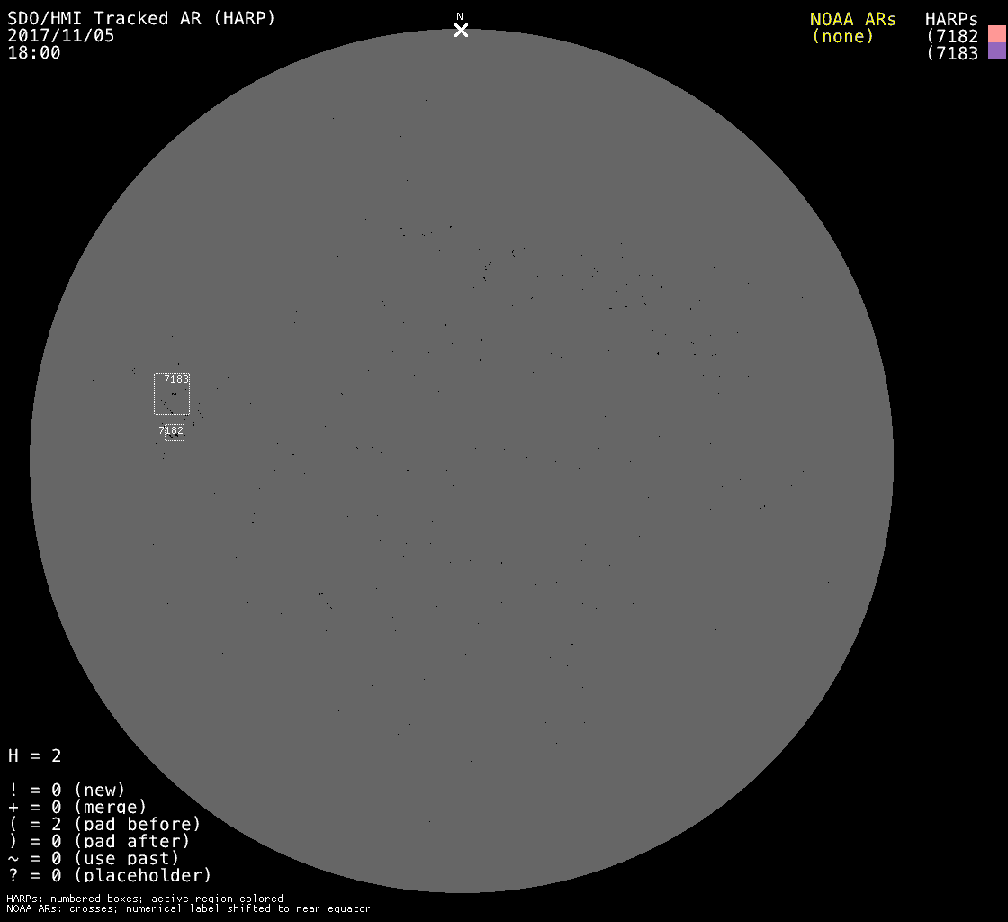Click the purple HARP 7183 color swatch
This screenshot has height=922, width=1008.
(996, 52)
